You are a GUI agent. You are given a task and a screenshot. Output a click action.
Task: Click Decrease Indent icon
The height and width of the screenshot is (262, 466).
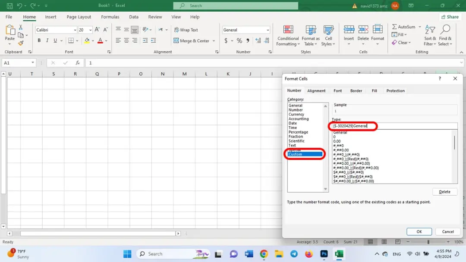pos(145,41)
